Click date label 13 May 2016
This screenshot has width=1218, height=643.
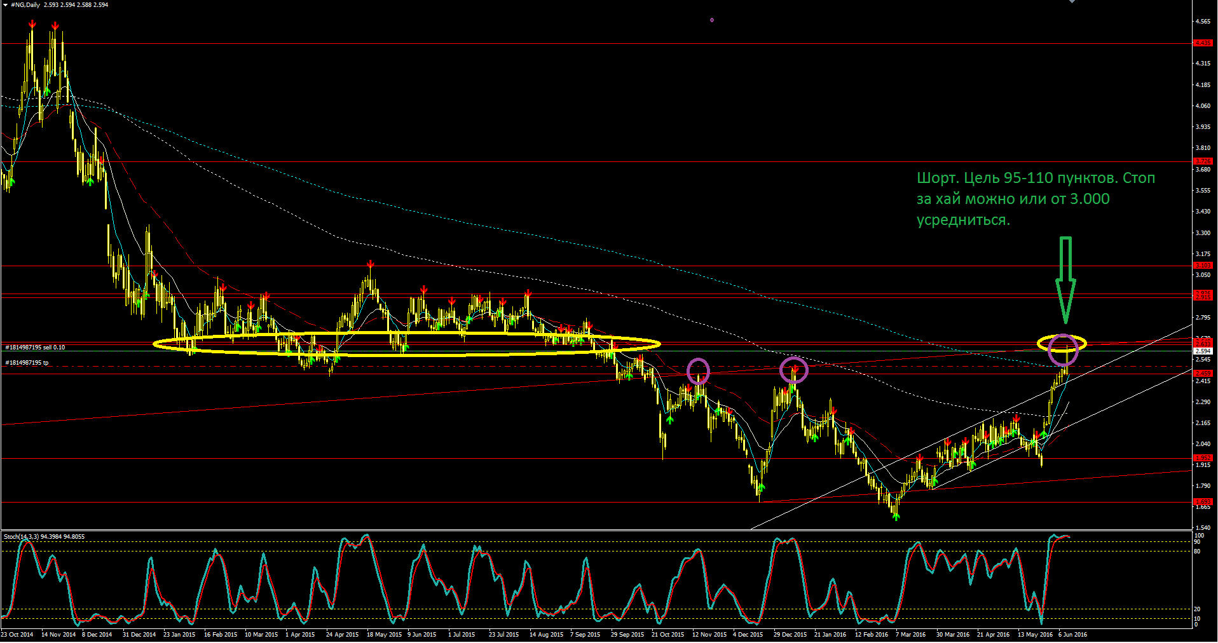[x=1035, y=635]
